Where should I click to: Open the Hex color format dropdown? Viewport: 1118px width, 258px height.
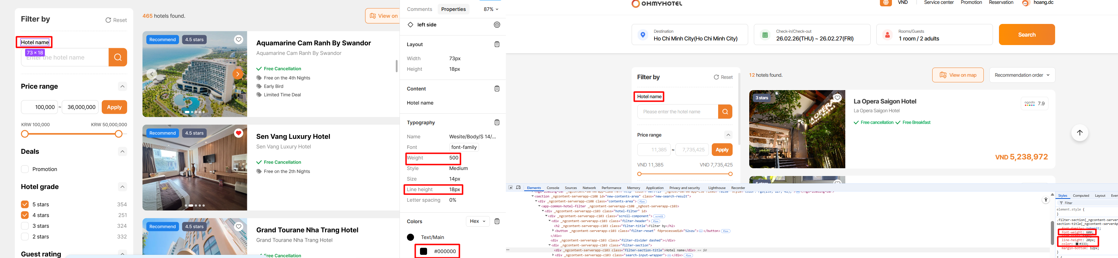pyautogui.click(x=478, y=221)
